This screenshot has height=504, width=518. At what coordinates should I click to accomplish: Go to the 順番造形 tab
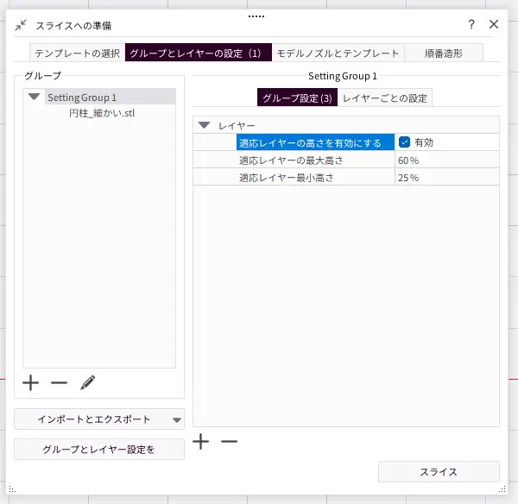(443, 53)
